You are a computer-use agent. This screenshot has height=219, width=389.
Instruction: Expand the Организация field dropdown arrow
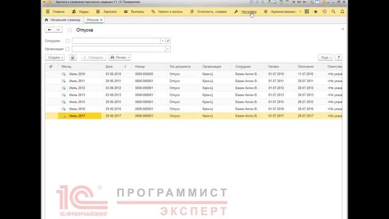168,49
